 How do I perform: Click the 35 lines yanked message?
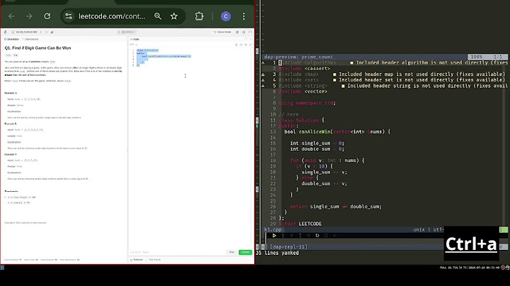tap(277, 253)
